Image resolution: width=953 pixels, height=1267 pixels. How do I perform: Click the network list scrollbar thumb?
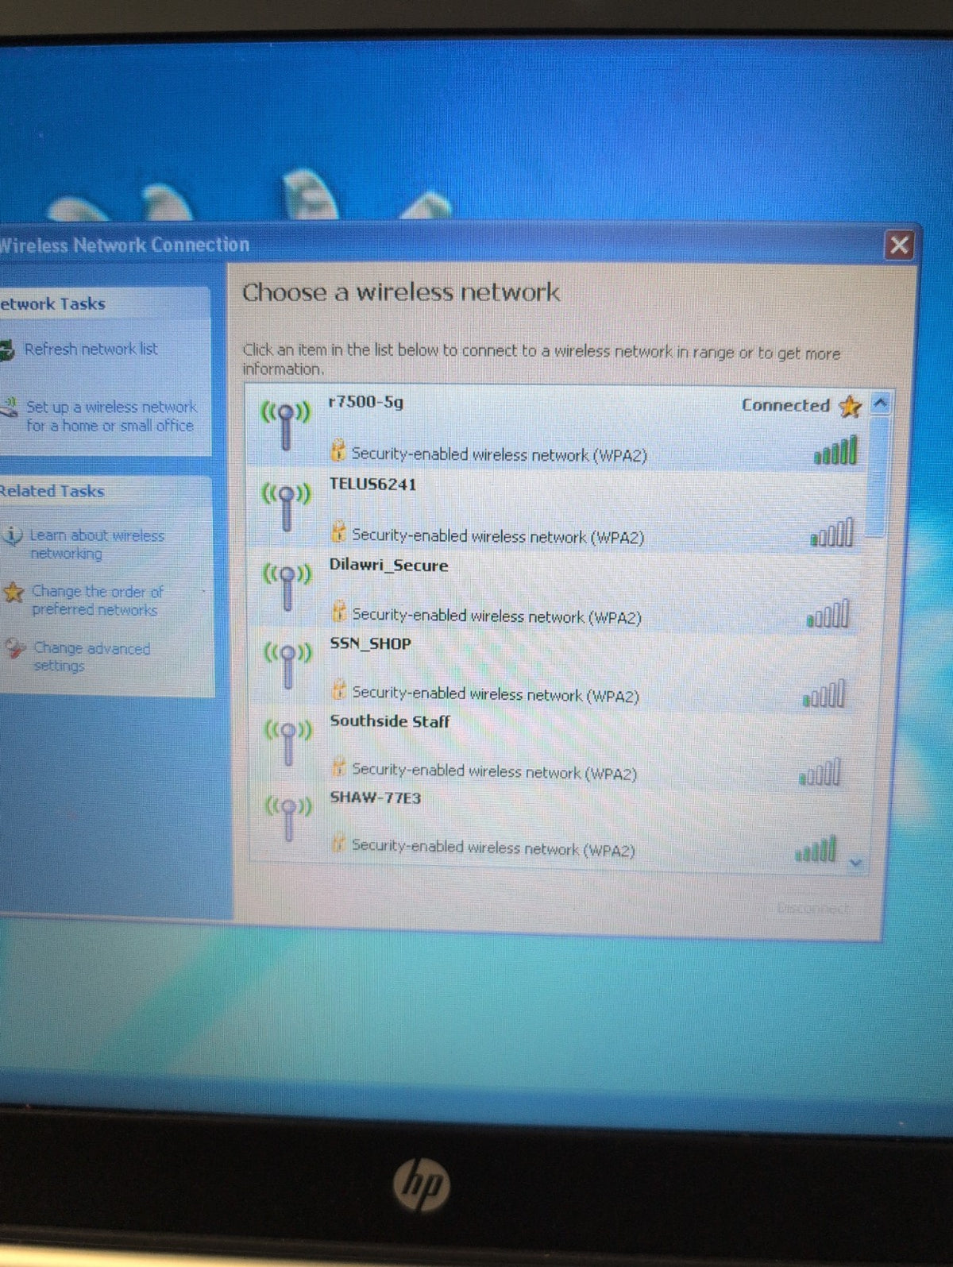point(877,477)
